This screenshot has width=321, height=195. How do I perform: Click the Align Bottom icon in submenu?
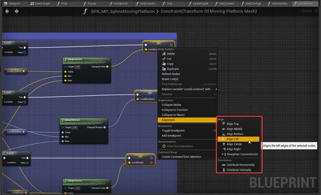pos(223,134)
